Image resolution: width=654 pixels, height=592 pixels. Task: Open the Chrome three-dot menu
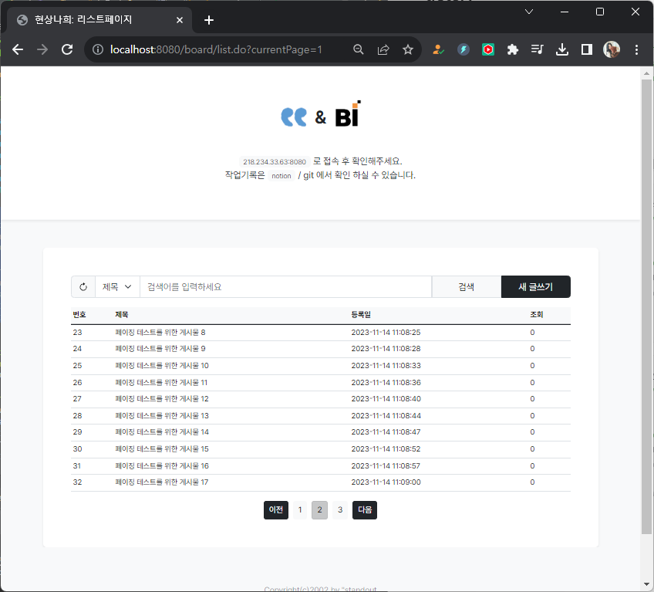(636, 49)
